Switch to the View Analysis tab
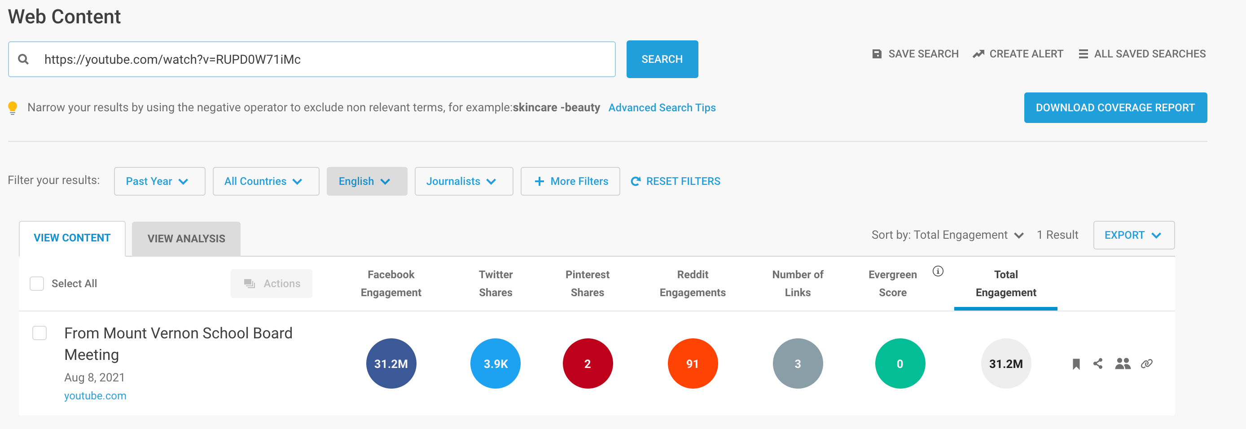This screenshot has width=1246, height=429. (186, 238)
